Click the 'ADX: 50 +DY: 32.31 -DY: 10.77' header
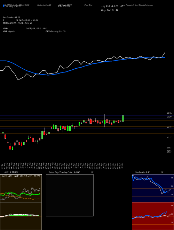174x230 pixels. pyautogui.click(x=21, y=176)
